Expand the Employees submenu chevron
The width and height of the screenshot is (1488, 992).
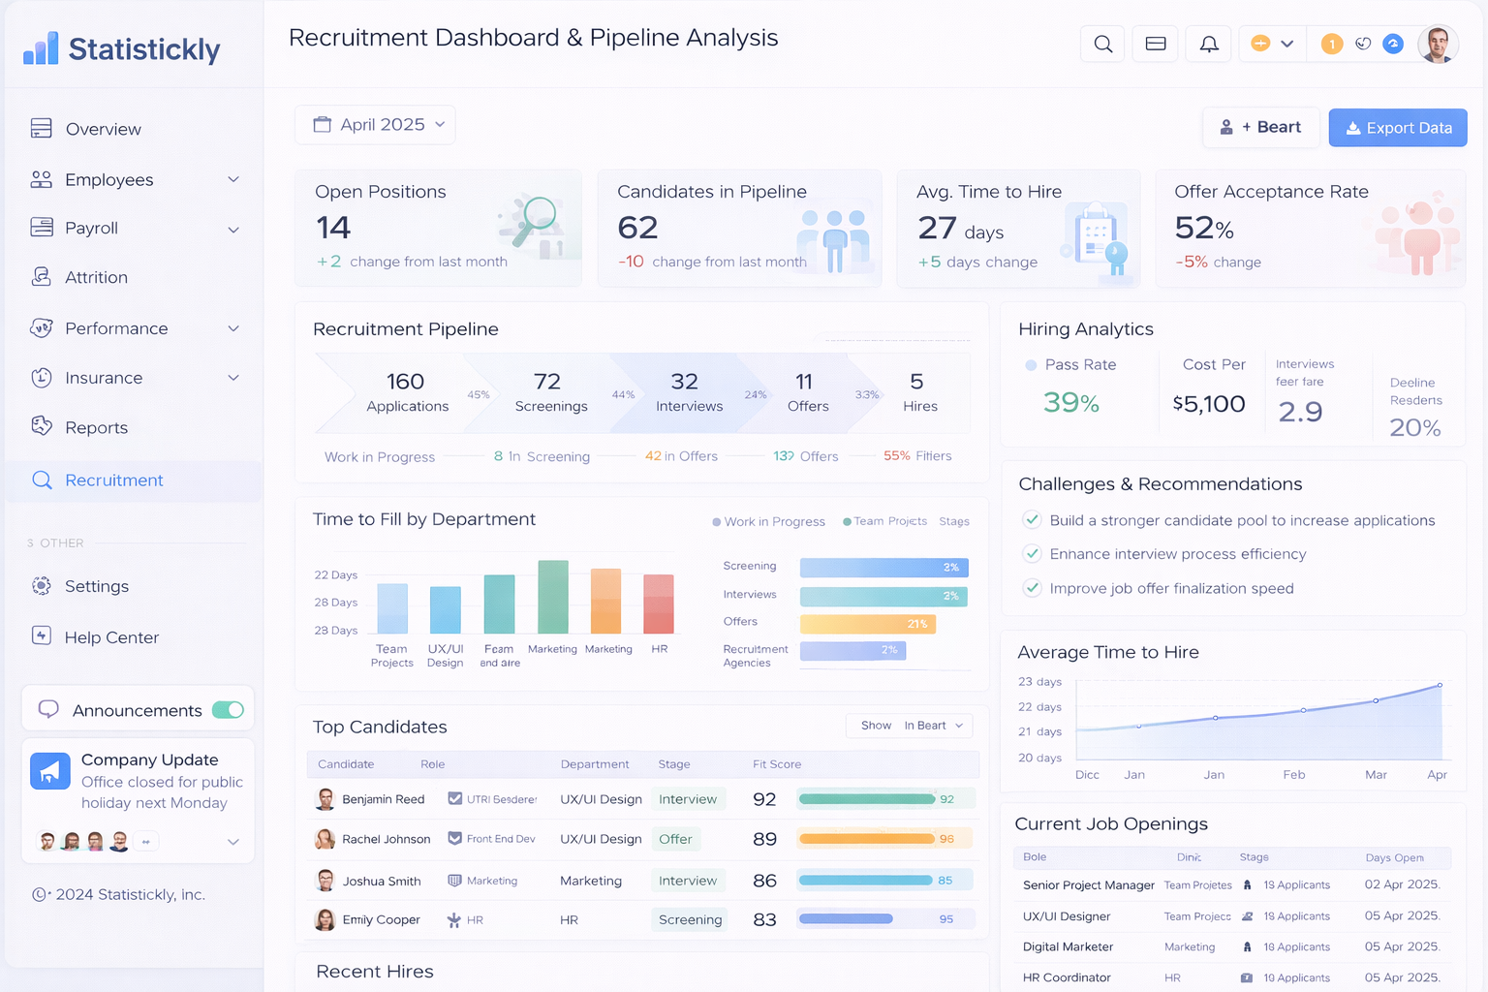click(233, 180)
